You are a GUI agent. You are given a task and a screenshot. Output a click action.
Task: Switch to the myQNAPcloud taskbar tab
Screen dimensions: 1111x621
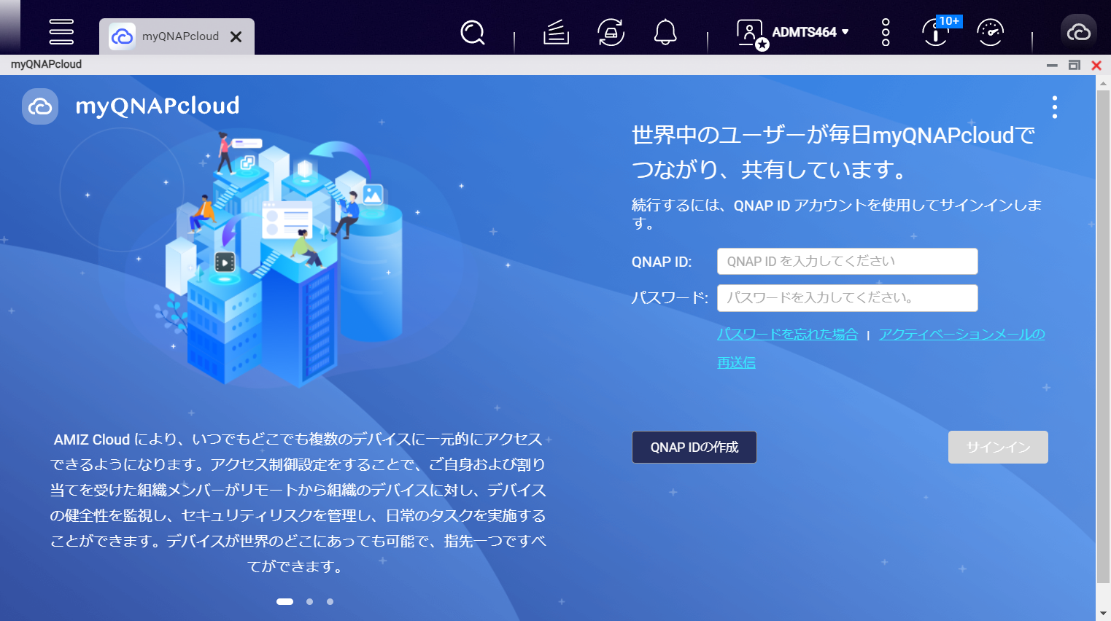[177, 36]
